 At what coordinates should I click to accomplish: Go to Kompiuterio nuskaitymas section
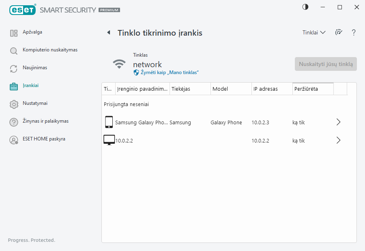click(x=49, y=50)
